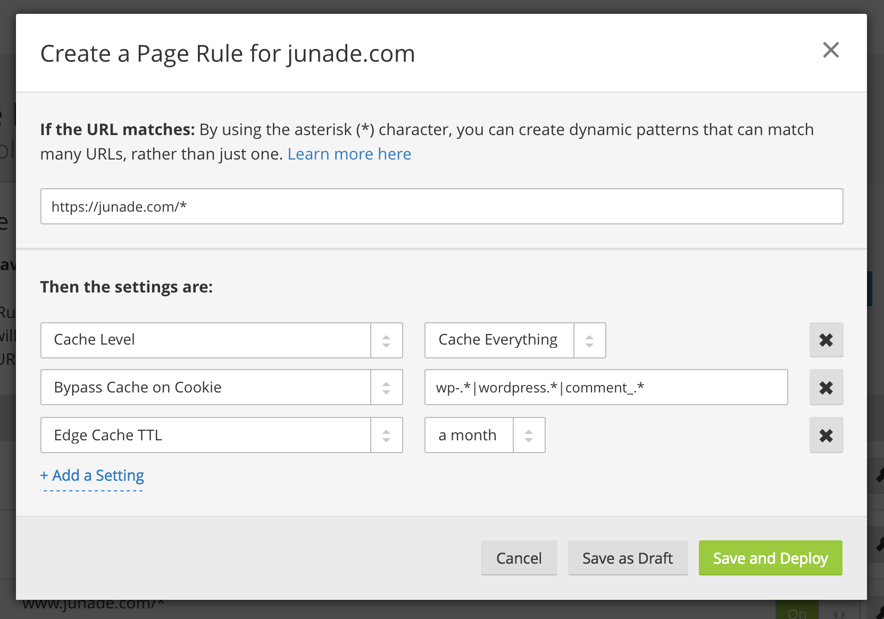Open the 'Learn more here' link

[349, 154]
